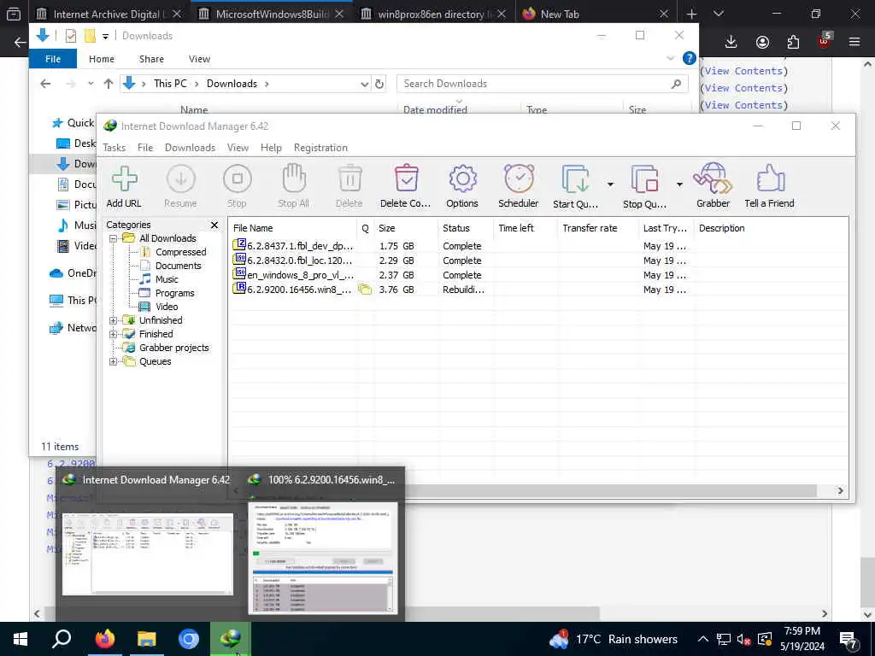Open new Firefox tab plus button

[x=691, y=14]
